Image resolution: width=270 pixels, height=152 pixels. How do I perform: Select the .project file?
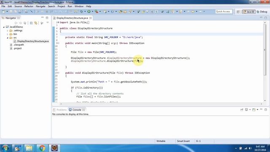click(18, 48)
